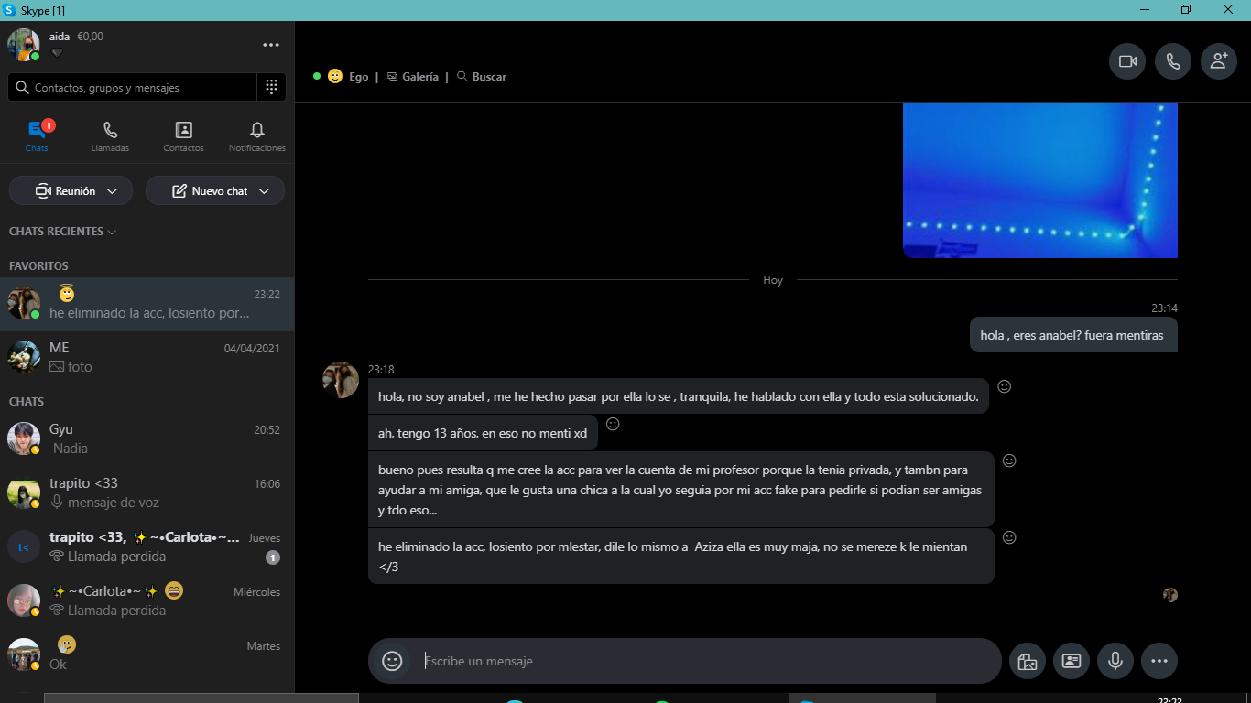Switch to the Contactos tab
The image size is (1251, 703).
point(183,136)
